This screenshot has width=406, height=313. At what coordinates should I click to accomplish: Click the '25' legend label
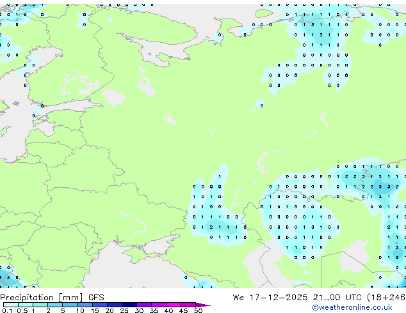[x=124, y=310]
